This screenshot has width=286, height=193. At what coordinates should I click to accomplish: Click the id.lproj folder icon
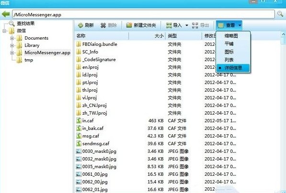[x=79, y=75]
